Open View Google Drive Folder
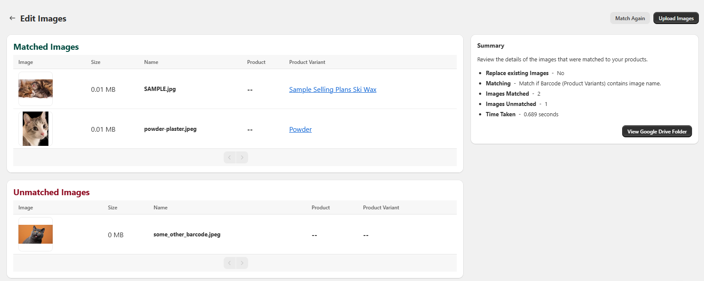 click(656, 131)
